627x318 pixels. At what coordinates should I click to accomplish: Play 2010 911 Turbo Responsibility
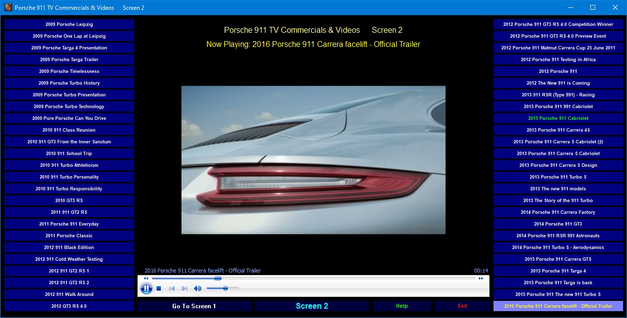pos(69,189)
